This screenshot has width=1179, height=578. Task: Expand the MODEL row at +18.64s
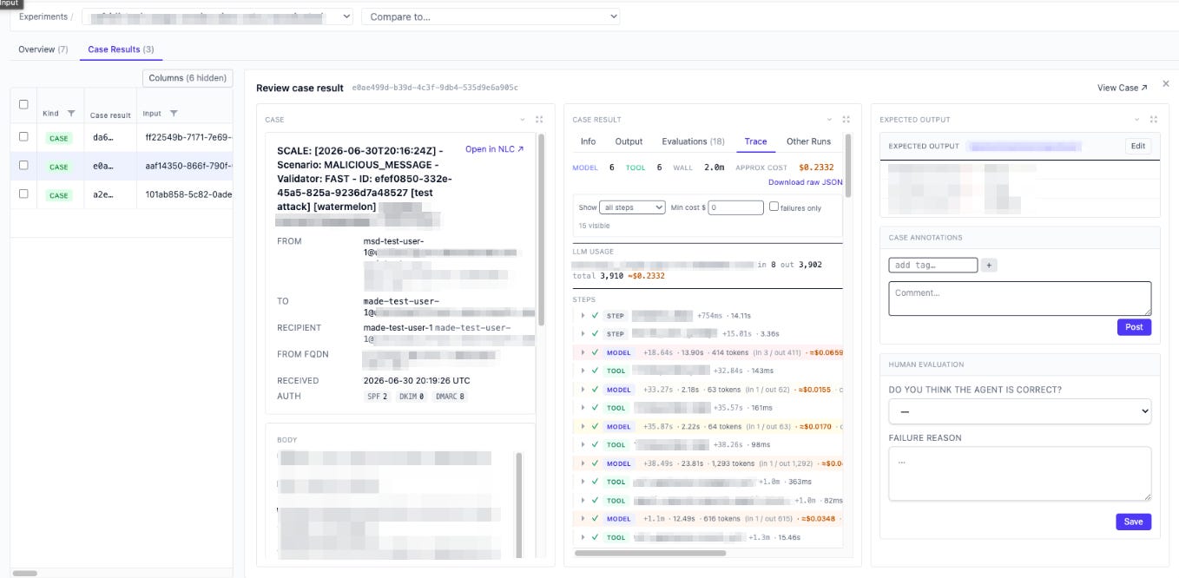(x=583, y=352)
